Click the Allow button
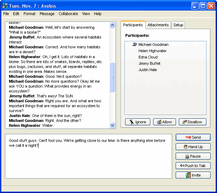This screenshot has height=193, width=217. tap(164, 122)
